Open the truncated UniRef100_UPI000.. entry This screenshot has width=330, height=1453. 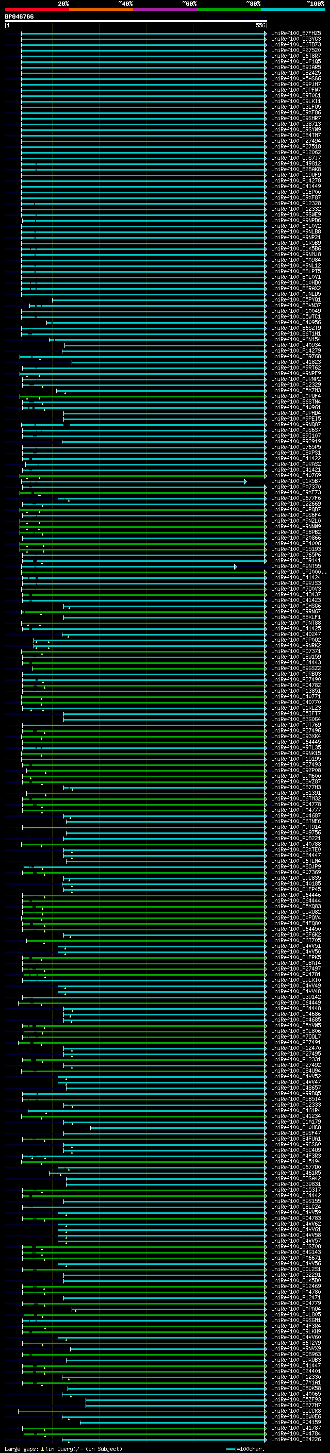click(x=299, y=572)
